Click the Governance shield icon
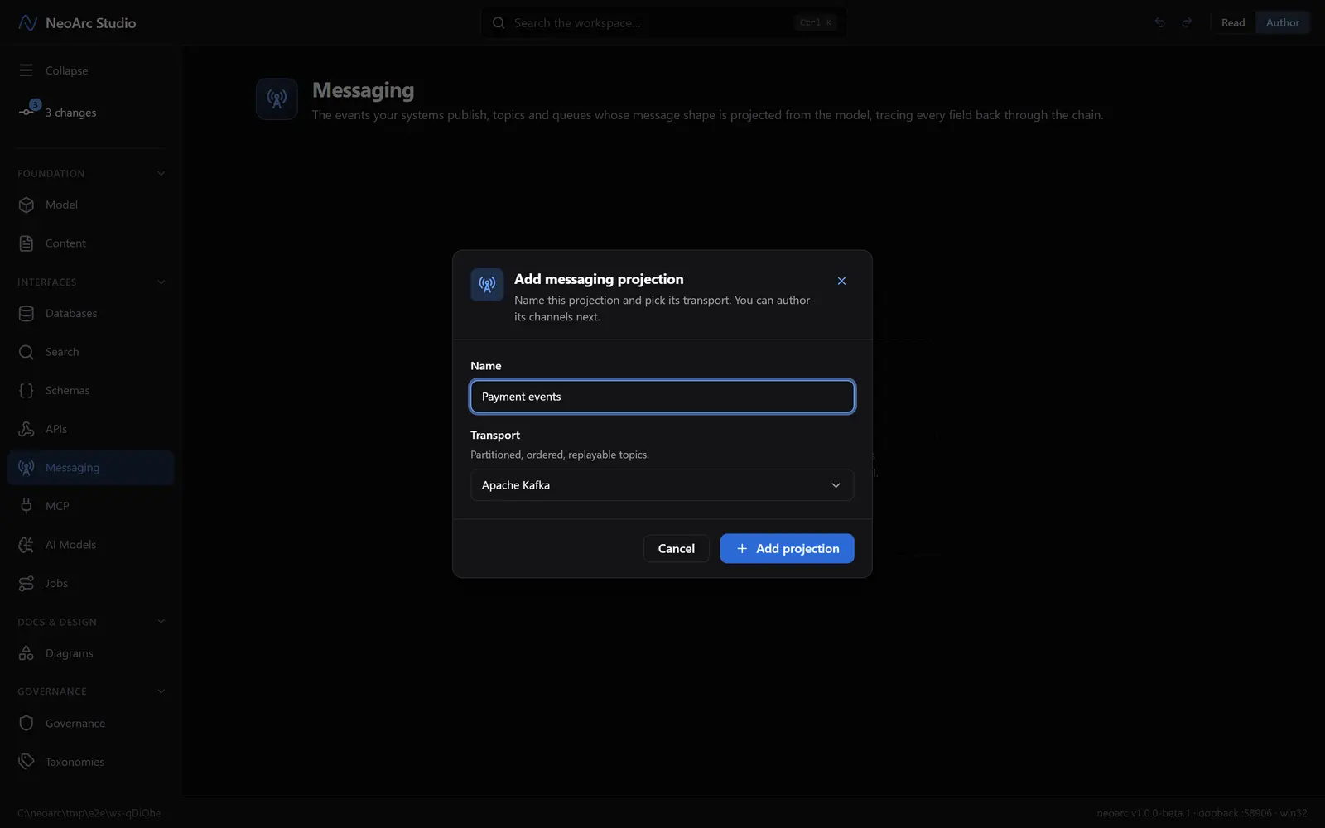Image resolution: width=1325 pixels, height=828 pixels. coord(26,723)
